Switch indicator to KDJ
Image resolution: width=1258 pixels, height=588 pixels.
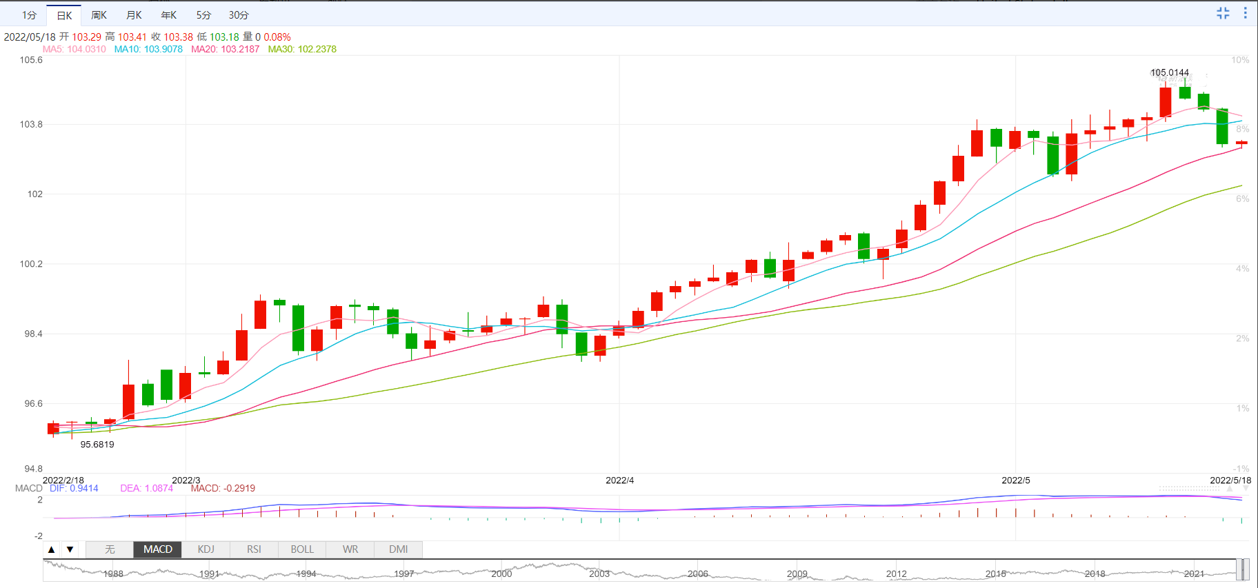point(206,549)
